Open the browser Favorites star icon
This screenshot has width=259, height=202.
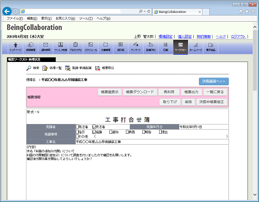coord(247,11)
